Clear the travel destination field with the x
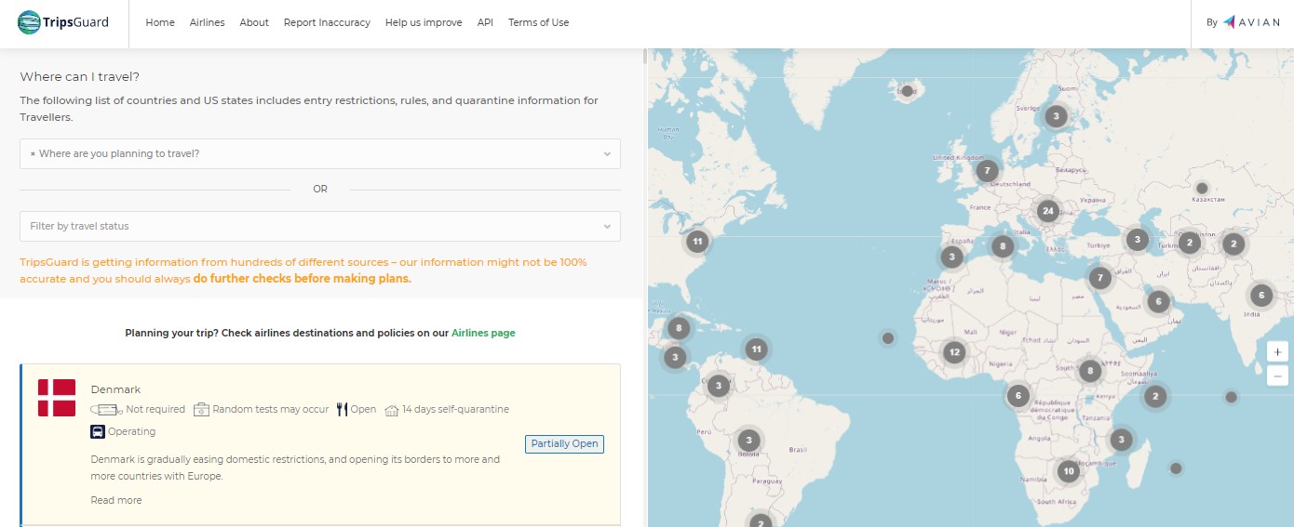 point(33,154)
